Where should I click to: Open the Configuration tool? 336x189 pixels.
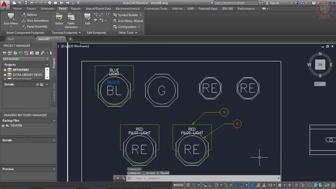pyautogui.click(x=125, y=27)
